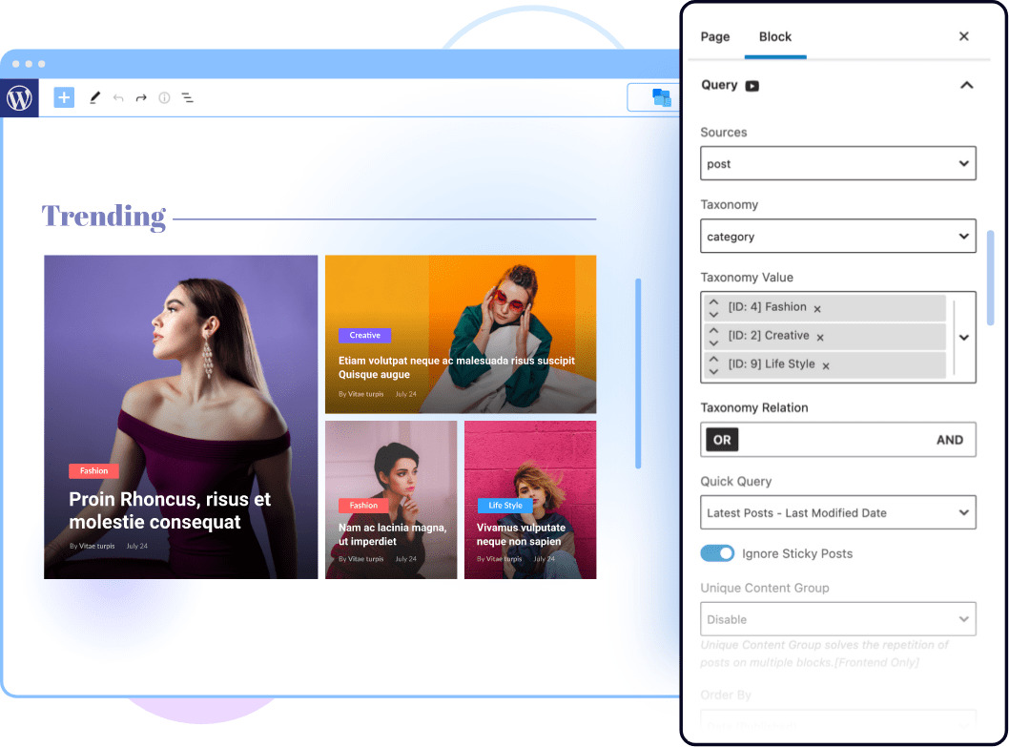Open the Sources dropdown
The width and height of the screenshot is (1009, 747).
click(838, 163)
